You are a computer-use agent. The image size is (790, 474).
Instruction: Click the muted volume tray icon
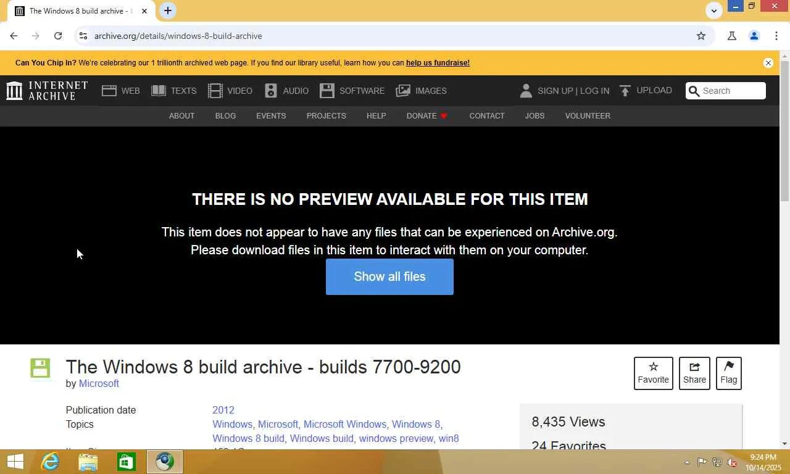[732, 462]
